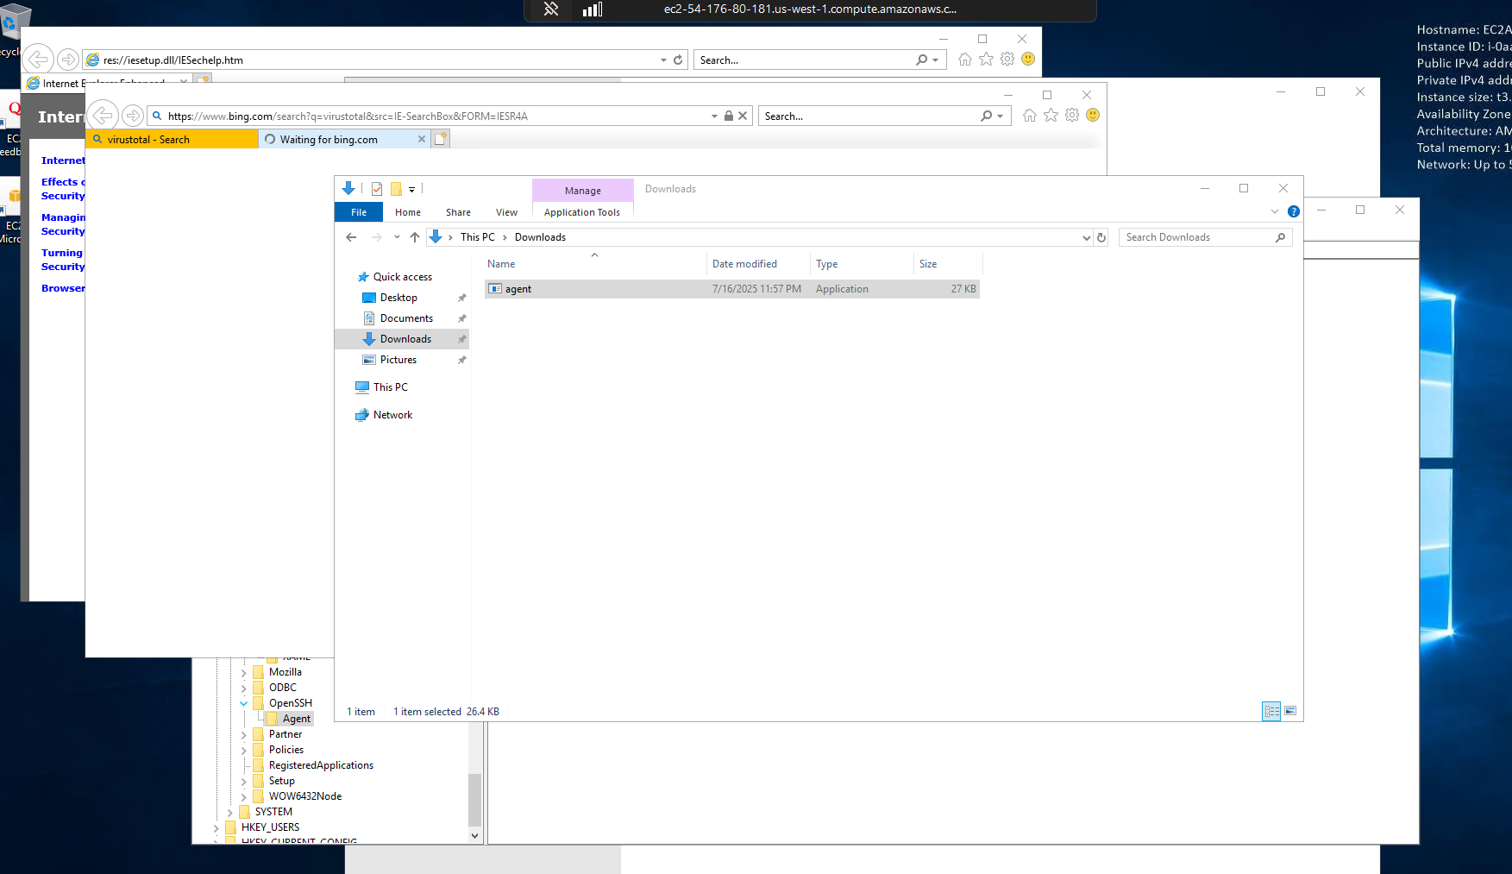Open the address bar history dropdown in Explorer

pos(1086,237)
